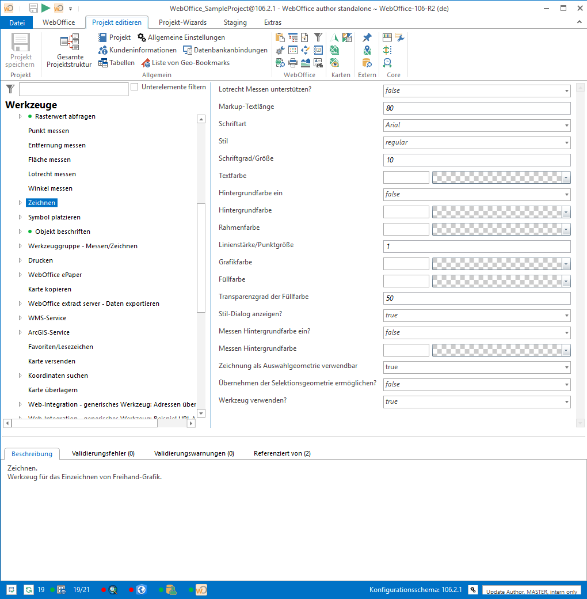Click the Allgemeine Einstellungen gear icon
This screenshot has height=599, width=587.
coord(142,37)
